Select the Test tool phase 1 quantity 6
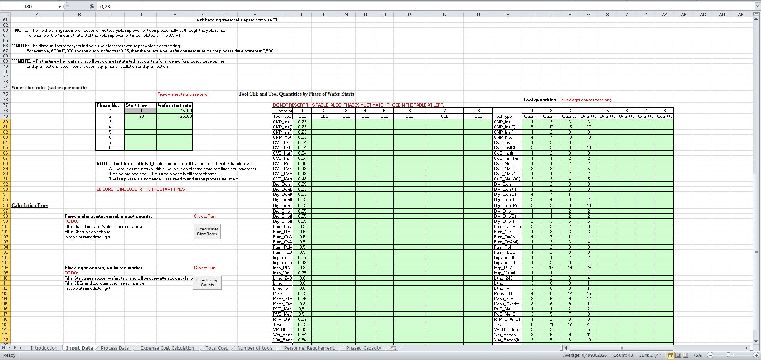This screenshot has height=360, width=761. pyautogui.click(x=532, y=324)
